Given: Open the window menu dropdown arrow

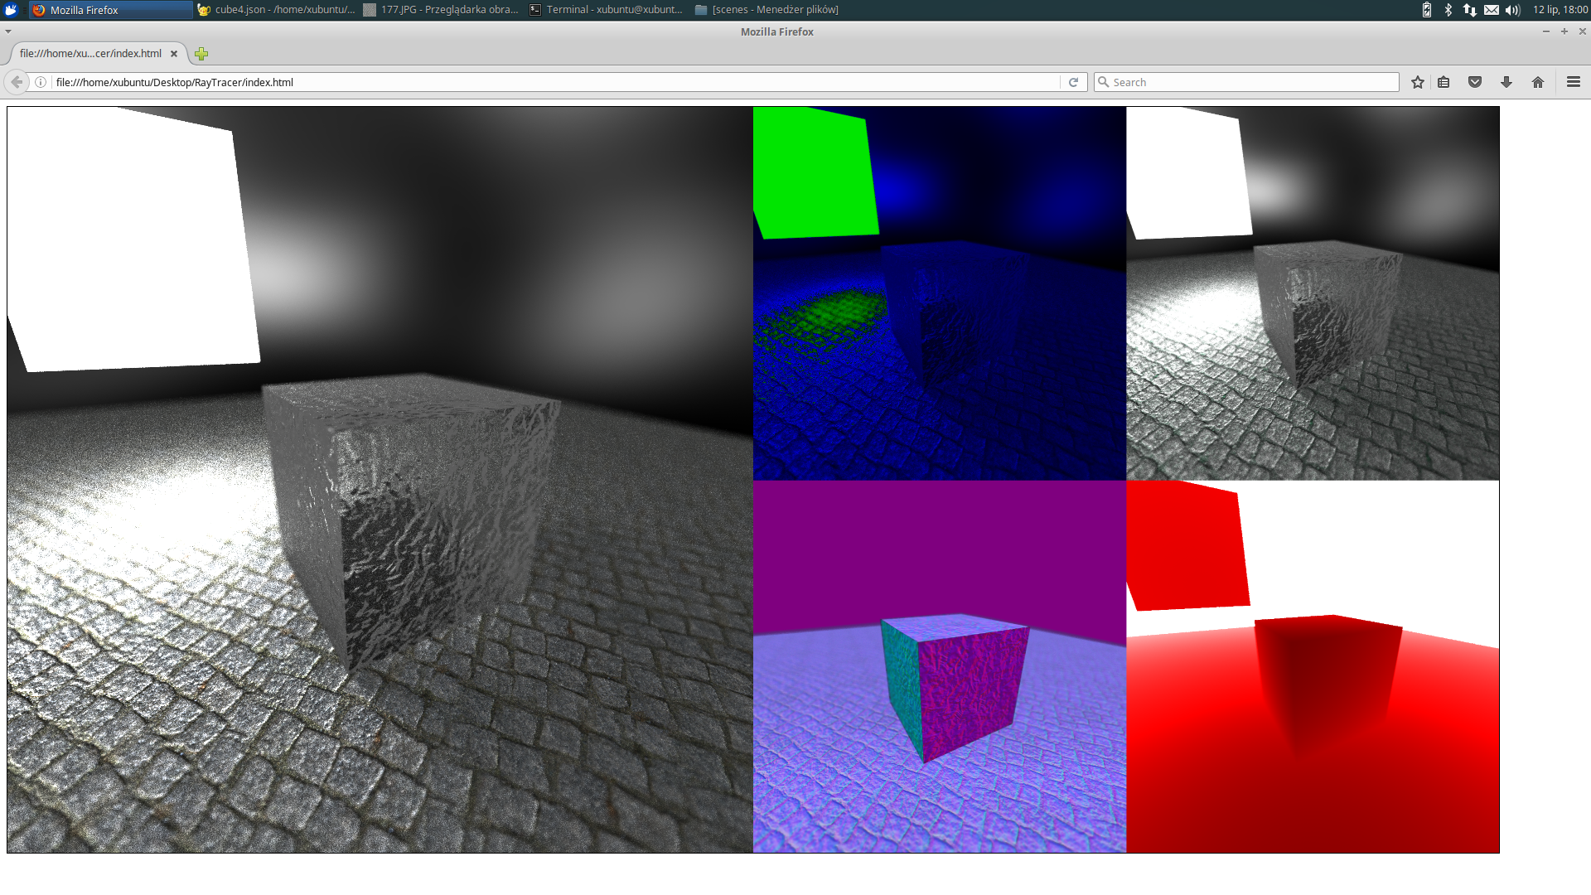Looking at the screenshot, I should pos(8,31).
